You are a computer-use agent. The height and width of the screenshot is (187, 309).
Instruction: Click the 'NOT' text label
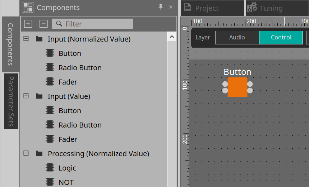coord(66,182)
